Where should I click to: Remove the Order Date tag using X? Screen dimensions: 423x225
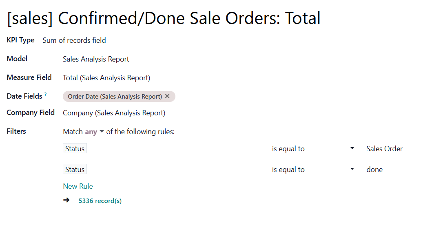pyautogui.click(x=167, y=96)
